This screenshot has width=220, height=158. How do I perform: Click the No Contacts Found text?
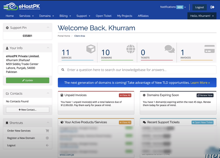[17, 101]
